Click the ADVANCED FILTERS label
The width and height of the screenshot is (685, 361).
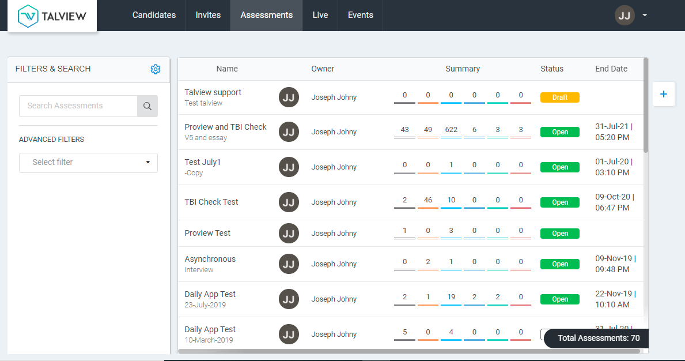(51, 140)
